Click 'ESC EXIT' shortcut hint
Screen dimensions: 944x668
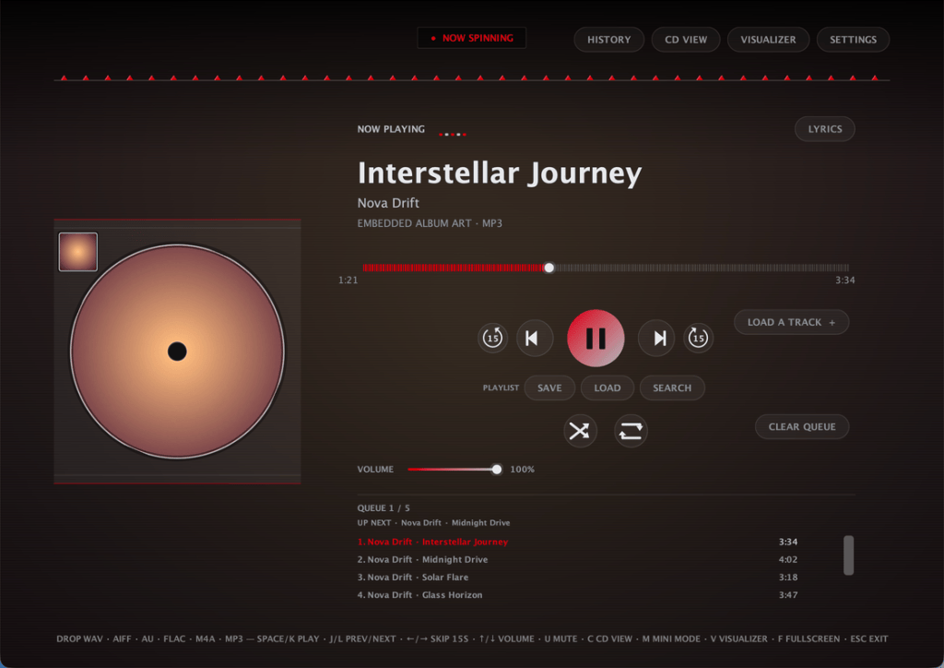[x=868, y=638]
